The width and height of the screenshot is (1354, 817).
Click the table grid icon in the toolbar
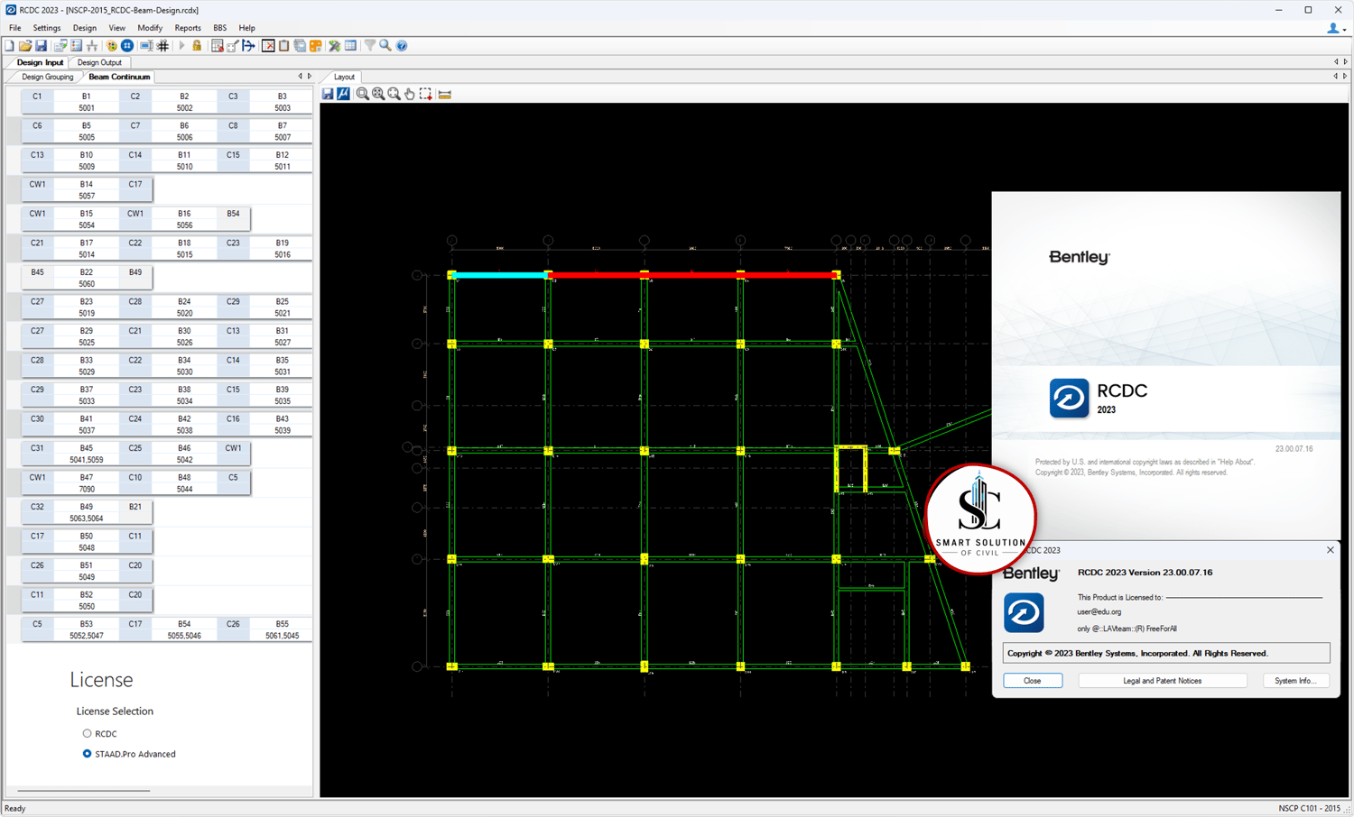coord(350,46)
